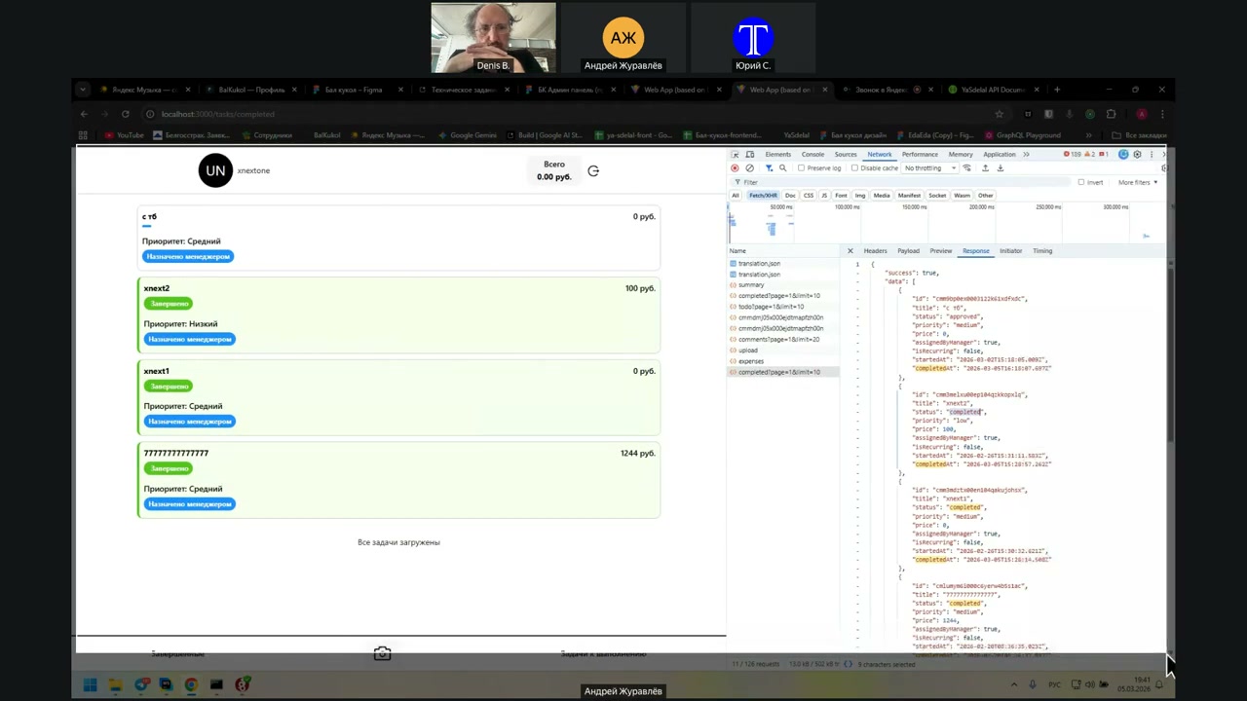Screen dimensions: 1247x701
Task: Toggle the device toolbar icon
Action: [x=750, y=155]
